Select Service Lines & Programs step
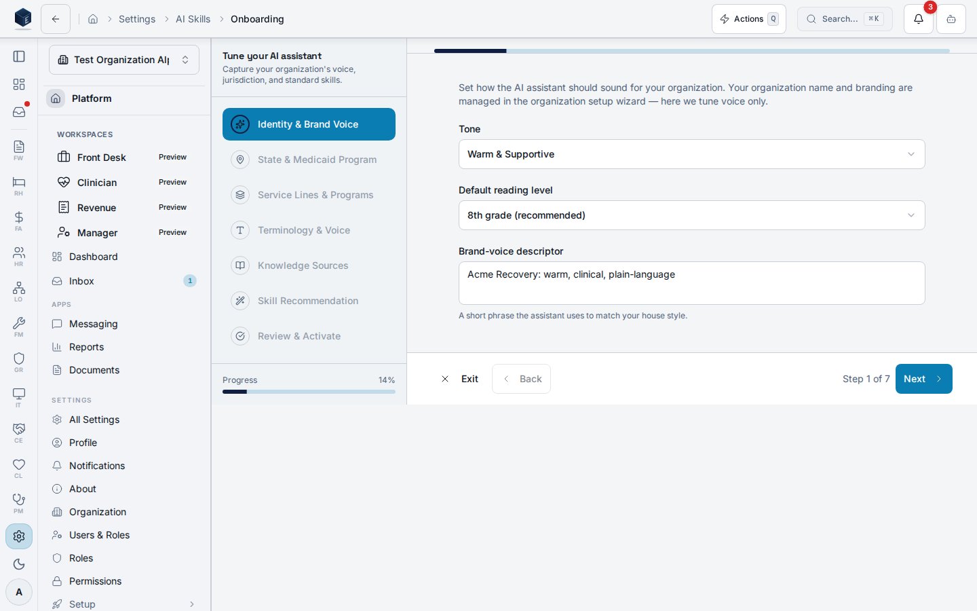The image size is (977, 611). [309, 195]
